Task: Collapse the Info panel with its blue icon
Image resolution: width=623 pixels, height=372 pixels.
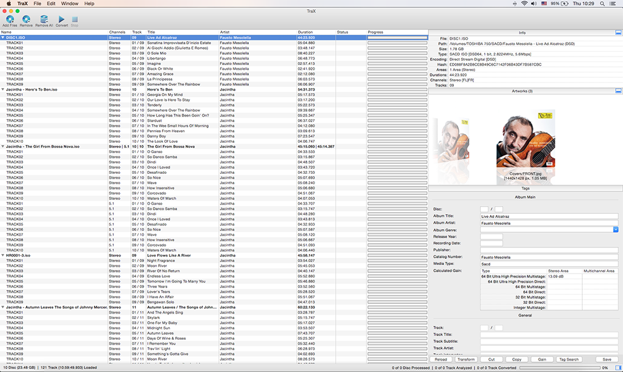Action: pos(618,33)
